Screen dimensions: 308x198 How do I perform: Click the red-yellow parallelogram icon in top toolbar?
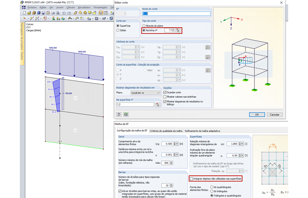click(75, 13)
